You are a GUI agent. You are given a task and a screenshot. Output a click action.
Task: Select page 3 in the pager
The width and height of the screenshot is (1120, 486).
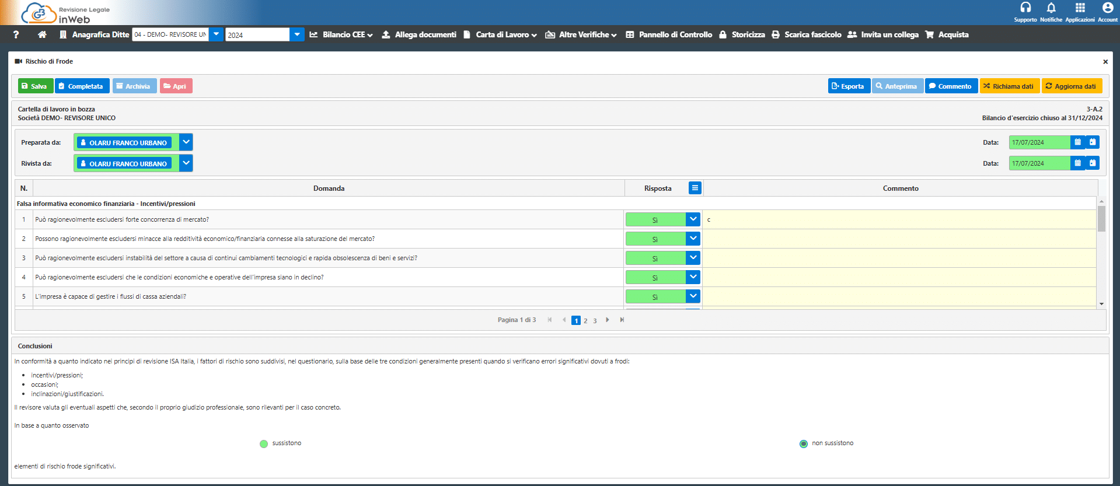(x=595, y=321)
